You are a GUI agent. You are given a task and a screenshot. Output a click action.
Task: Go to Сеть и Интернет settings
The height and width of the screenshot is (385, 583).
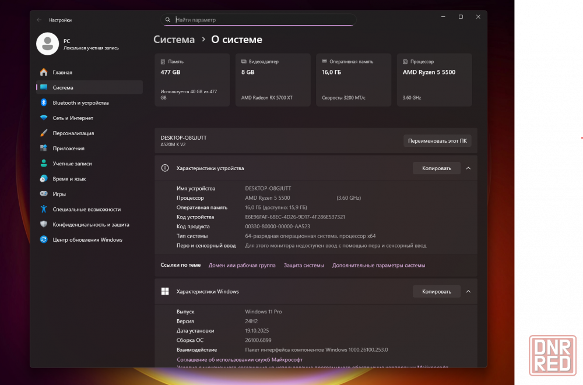click(x=73, y=118)
